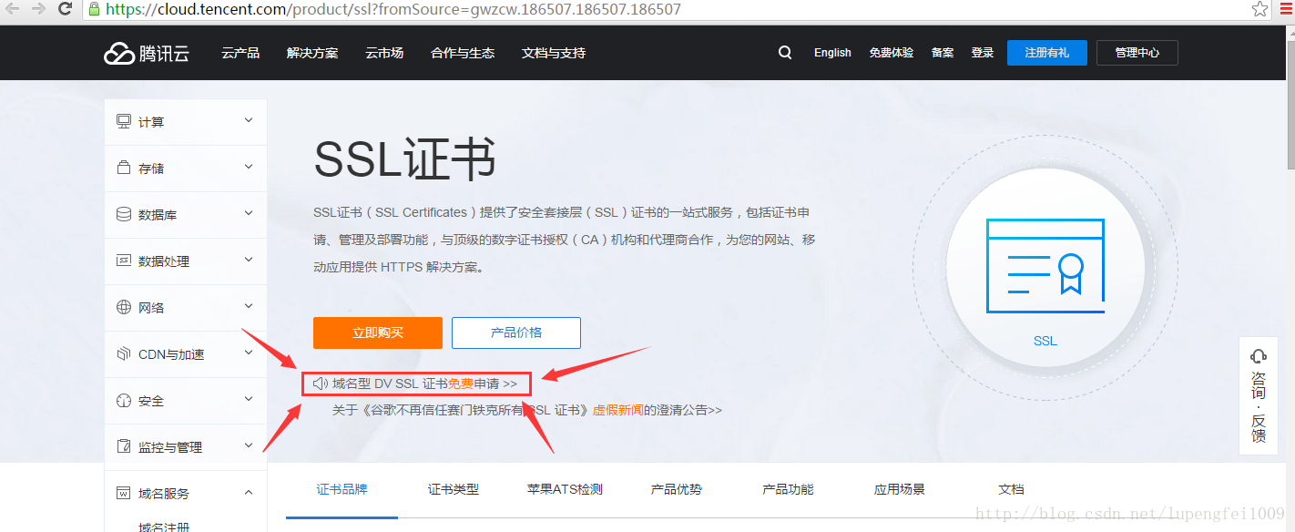Viewport: 1295px width, 532px height.
Task: Click the blue 注册有礼 button
Action: point(1047,53)
